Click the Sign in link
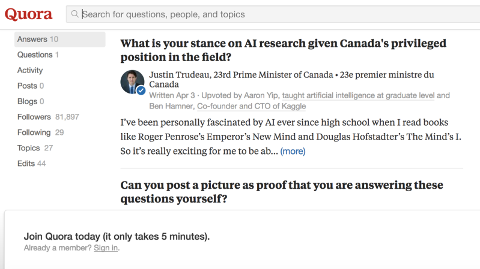Screen dimensions: 480x269 pos(106,248)
